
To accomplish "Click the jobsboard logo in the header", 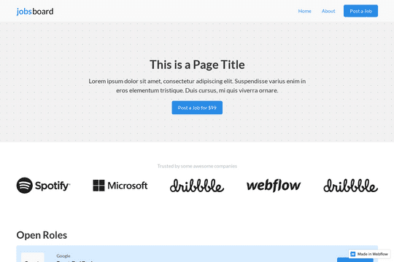I will (x=35, y=12).
